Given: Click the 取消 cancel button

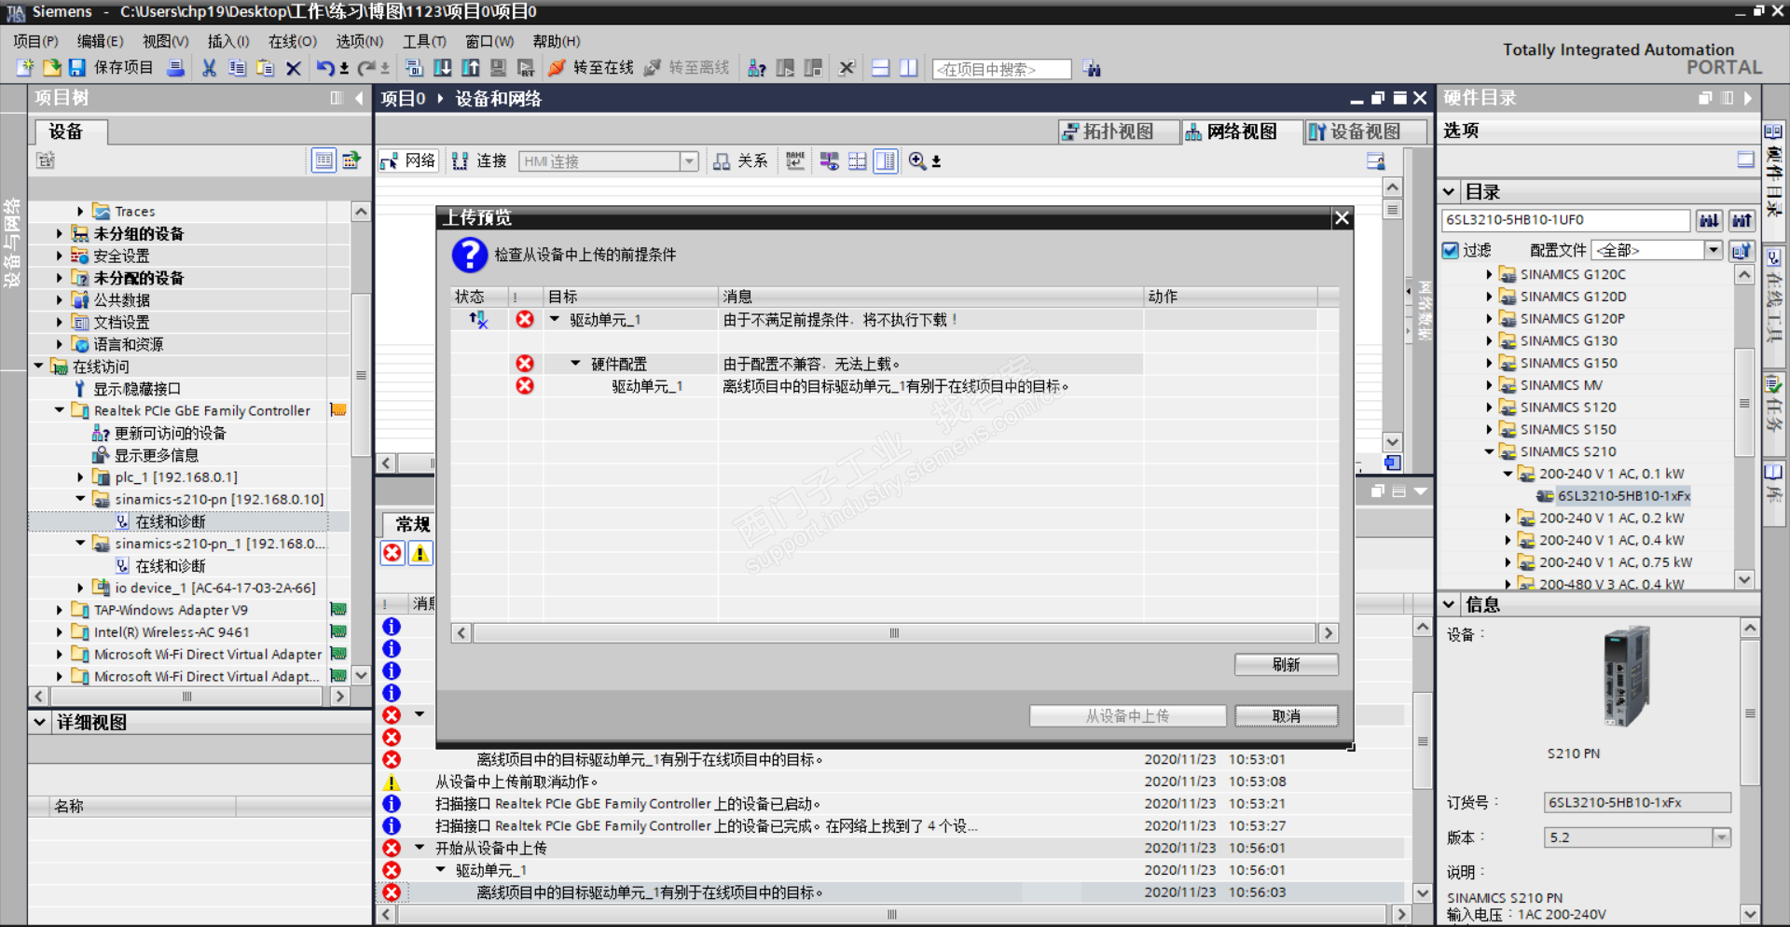Looking at the screenshot, I should (x=1286, y=715).
